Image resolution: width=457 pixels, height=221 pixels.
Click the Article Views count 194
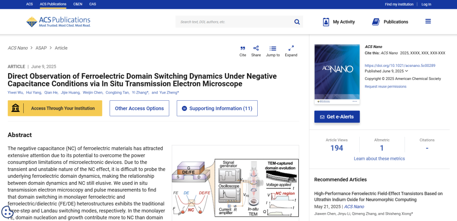[337, 148]
